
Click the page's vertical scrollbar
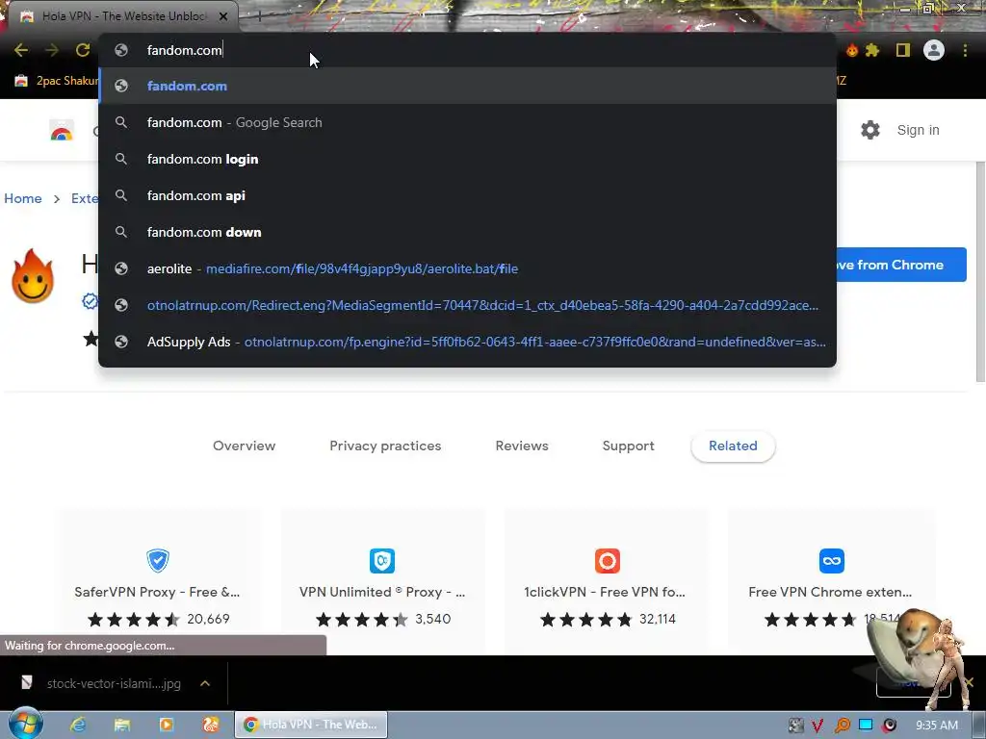point(980,270)
